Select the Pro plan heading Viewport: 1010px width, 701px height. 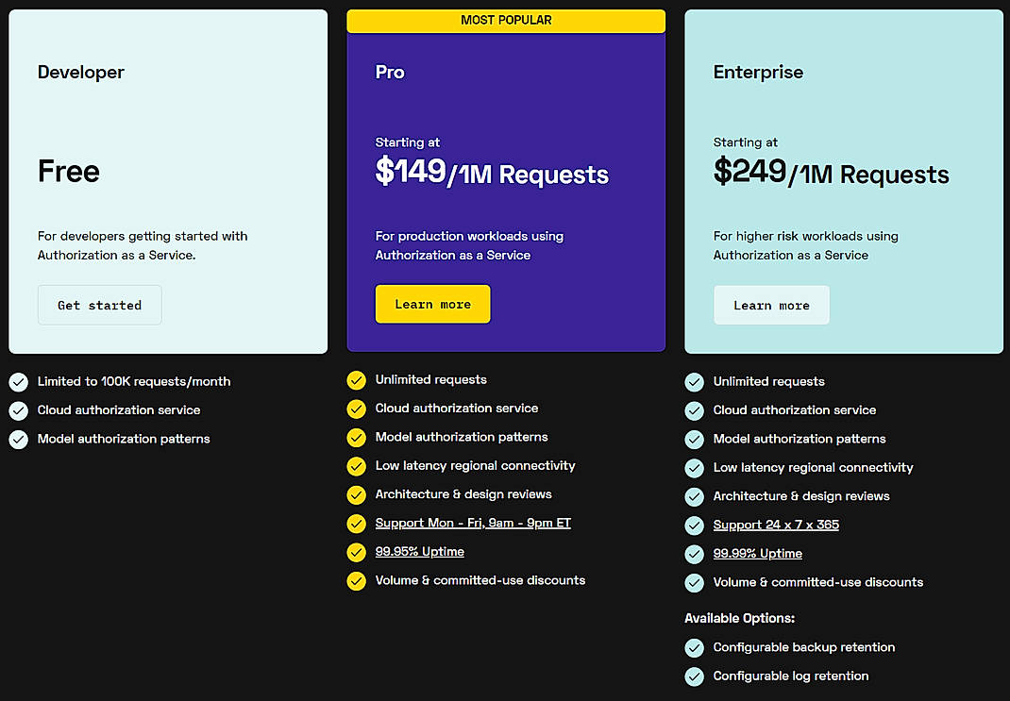click(389, 72)
